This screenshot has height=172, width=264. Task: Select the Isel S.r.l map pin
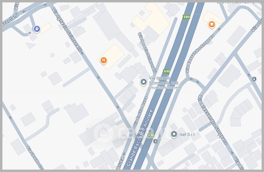(174, 135)
